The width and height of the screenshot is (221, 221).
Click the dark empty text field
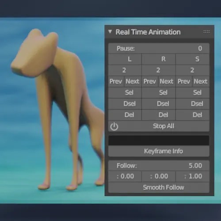tap(159, 141)
